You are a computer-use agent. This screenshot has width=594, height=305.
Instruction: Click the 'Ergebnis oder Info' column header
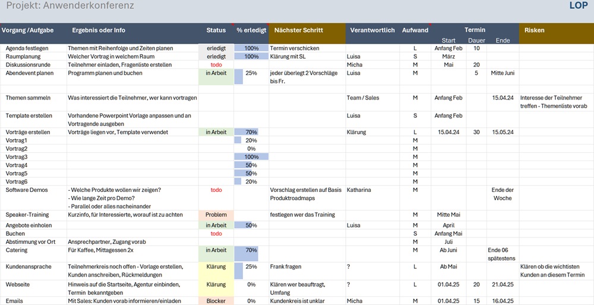[x=99, y=30]
